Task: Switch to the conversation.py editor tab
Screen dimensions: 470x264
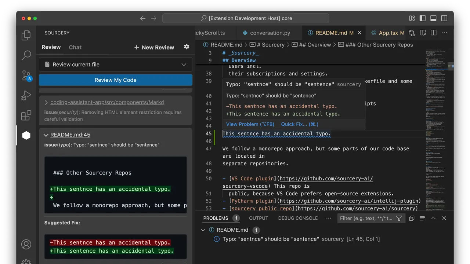Action: pos(270,33)
